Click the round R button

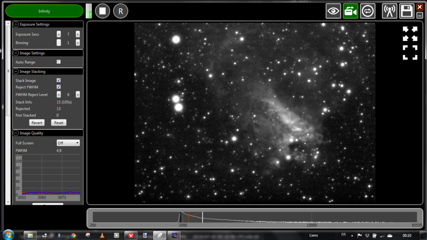pos(120,11)
